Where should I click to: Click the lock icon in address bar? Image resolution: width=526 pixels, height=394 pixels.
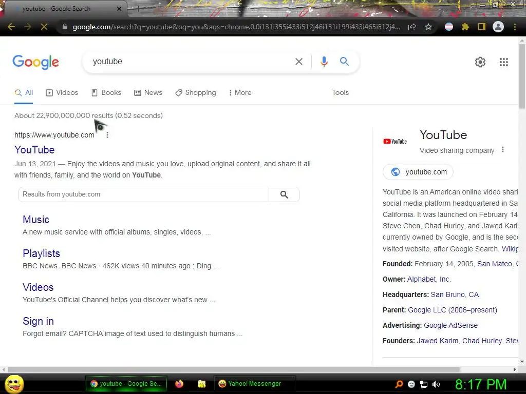[x=65, y=27]
